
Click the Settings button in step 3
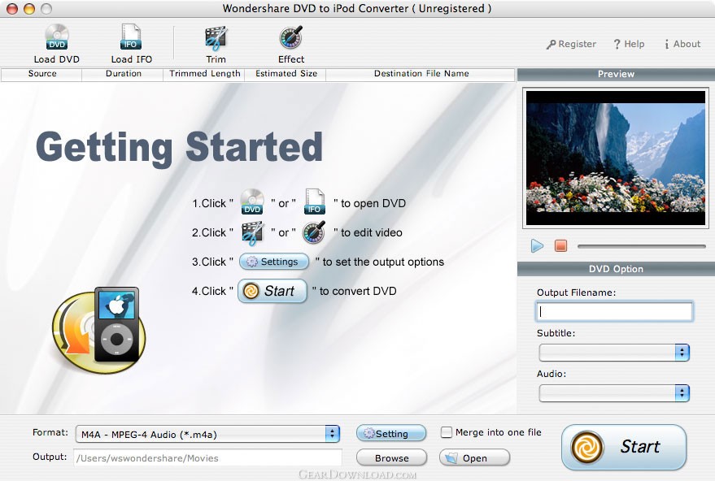coord(273,262)
